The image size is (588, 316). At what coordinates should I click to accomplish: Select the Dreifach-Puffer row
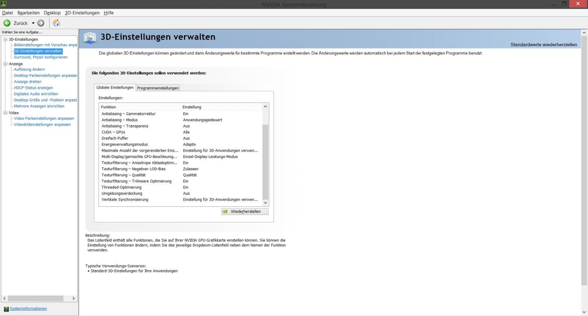click(181, 139)
